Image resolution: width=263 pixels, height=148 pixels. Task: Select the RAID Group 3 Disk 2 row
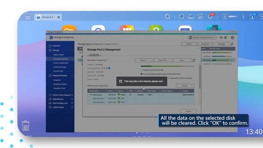point(141,102)
